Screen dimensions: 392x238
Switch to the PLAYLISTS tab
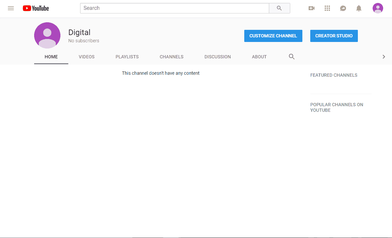[127, 57]
